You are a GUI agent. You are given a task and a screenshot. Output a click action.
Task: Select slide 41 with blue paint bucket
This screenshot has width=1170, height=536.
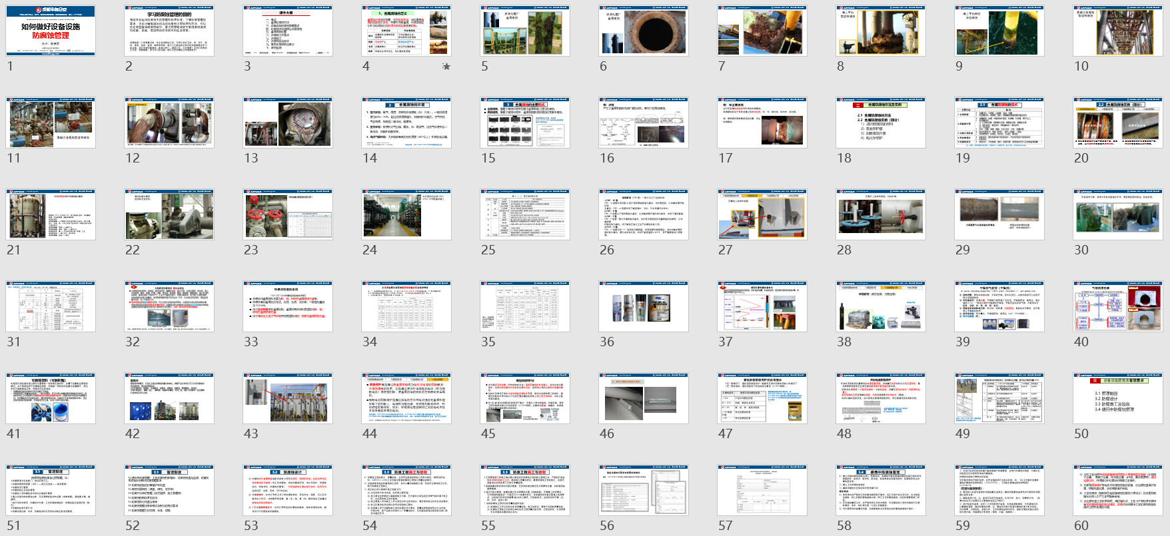pos(51,398)
